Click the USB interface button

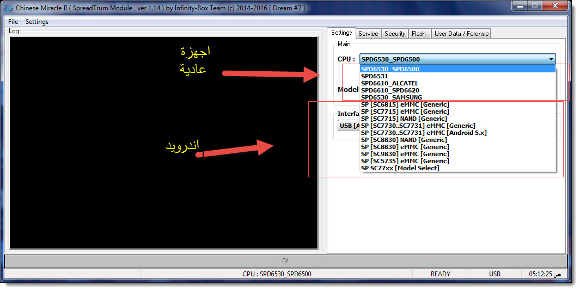[349, 126]
